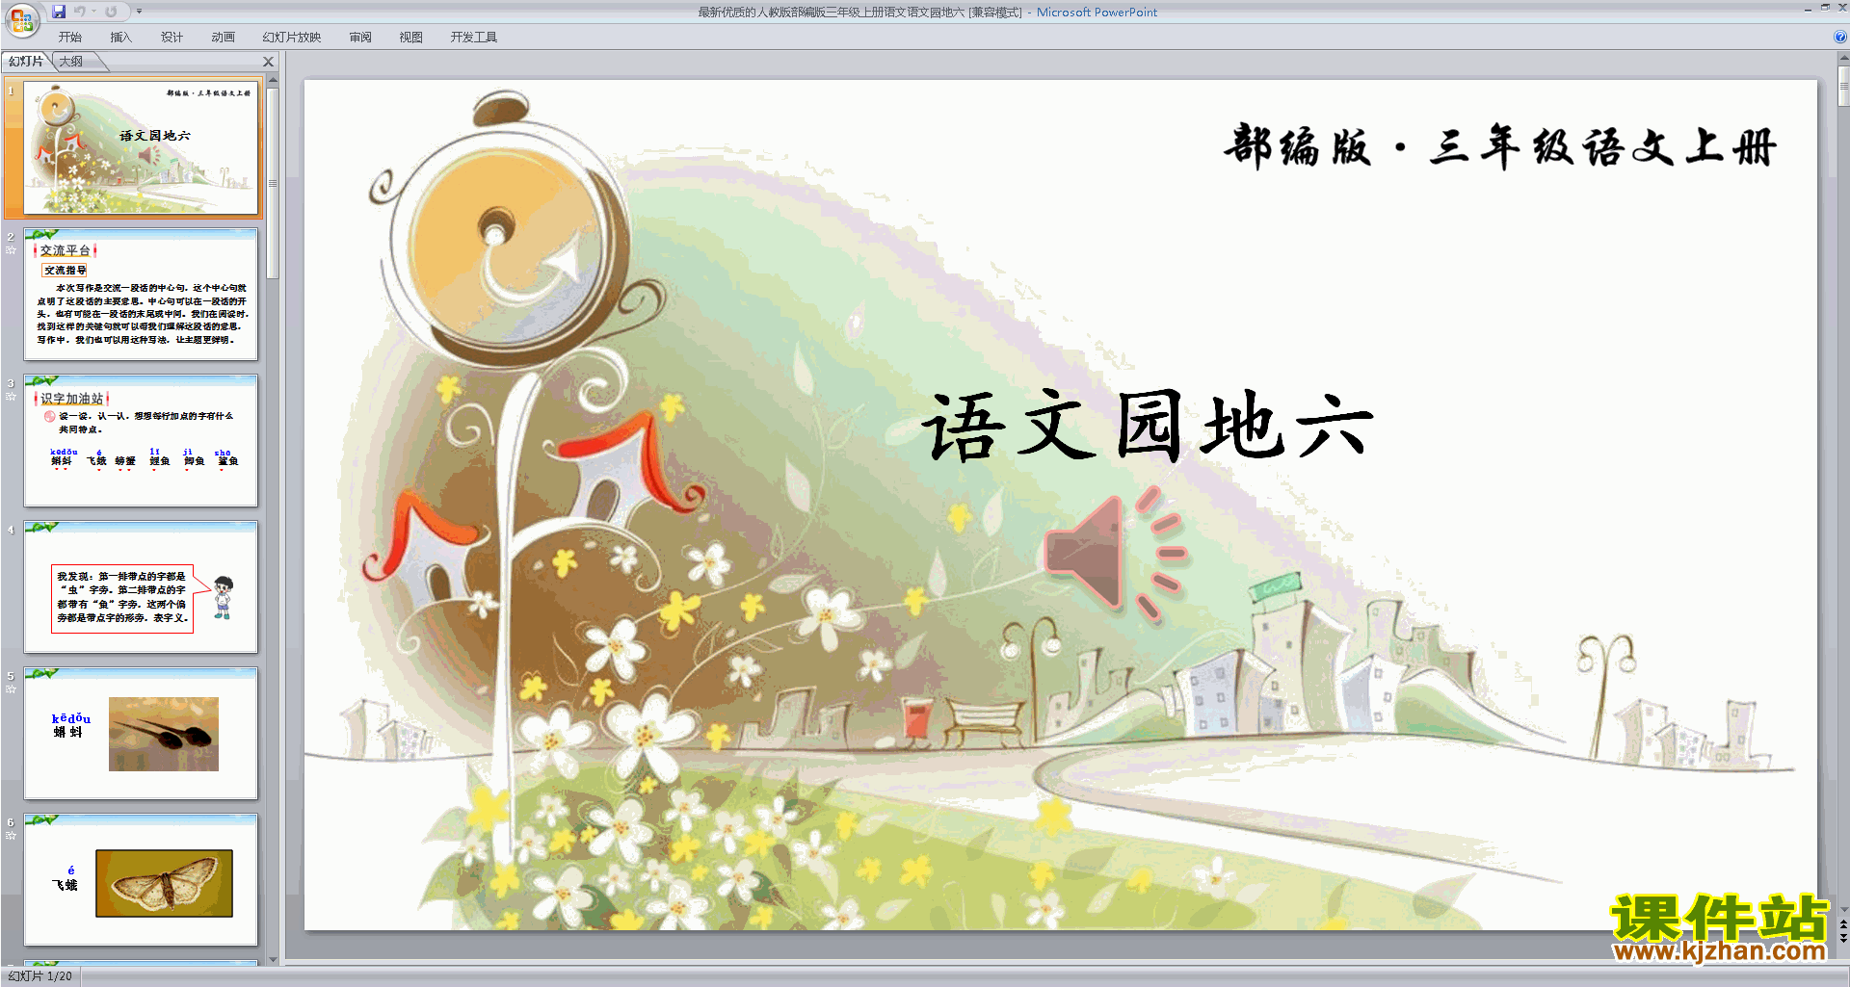Click the Undo arrow in quick access toolbar
Image resolution: width=1850 pixels, height=987 pixels.
[80, 12]
